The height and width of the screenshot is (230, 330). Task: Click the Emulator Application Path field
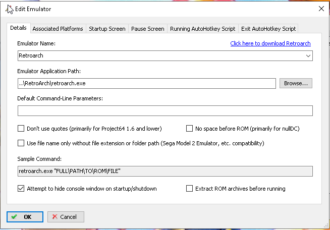tap(147, 83)
